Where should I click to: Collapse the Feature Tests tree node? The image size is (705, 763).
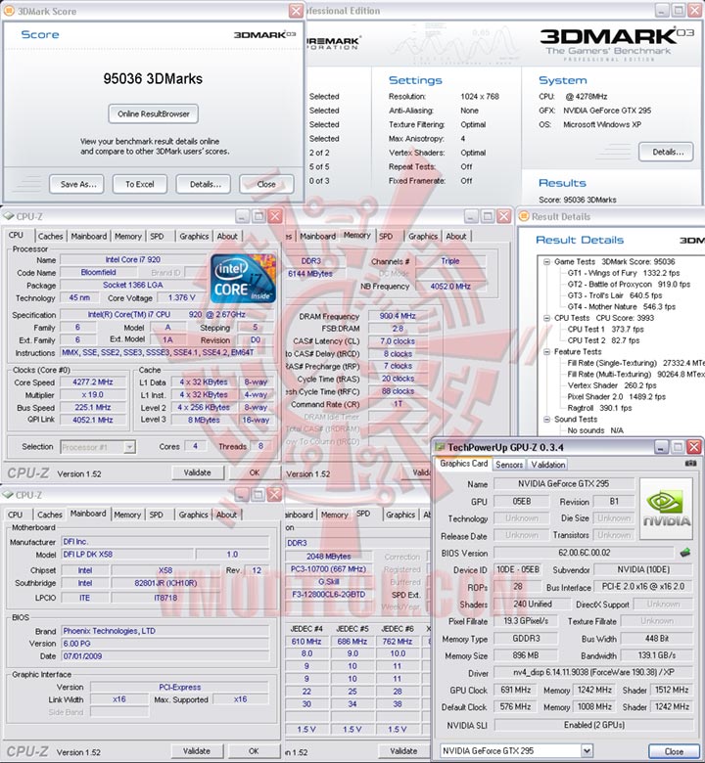pyautogui.click(x=546, y=351)
